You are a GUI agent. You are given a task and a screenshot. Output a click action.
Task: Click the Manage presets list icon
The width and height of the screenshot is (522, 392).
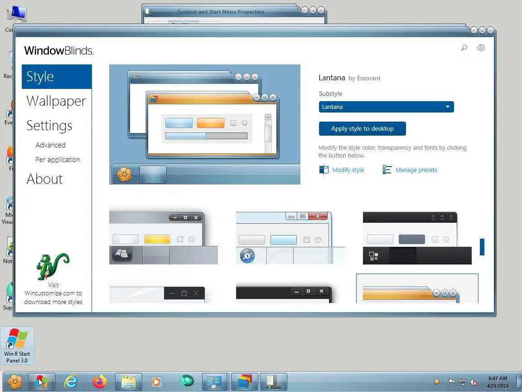tap(387, 170)
